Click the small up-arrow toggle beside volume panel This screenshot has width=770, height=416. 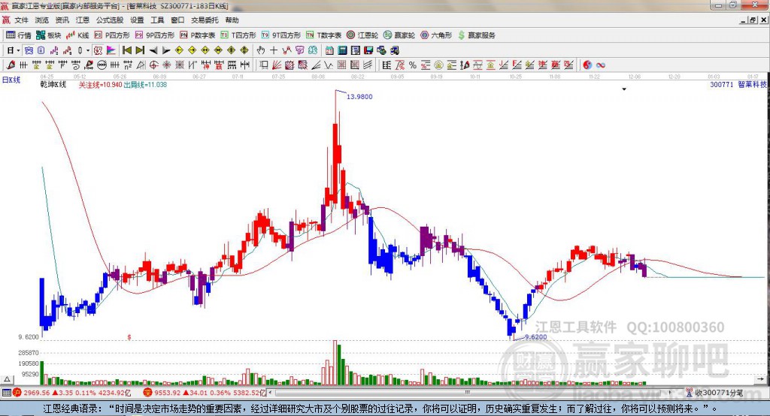pos(8,379)
